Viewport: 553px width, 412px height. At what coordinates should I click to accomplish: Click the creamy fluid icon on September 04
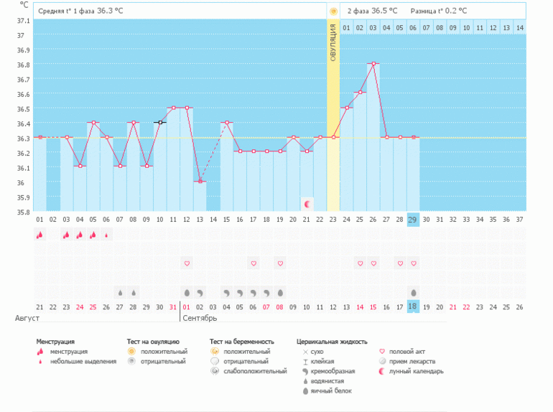tap(226, 293)
